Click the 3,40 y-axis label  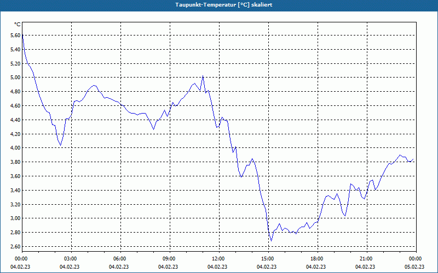(15, 190)
